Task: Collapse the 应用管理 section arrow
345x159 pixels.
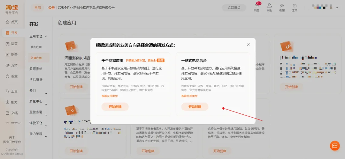Action: tap(46, 36)
